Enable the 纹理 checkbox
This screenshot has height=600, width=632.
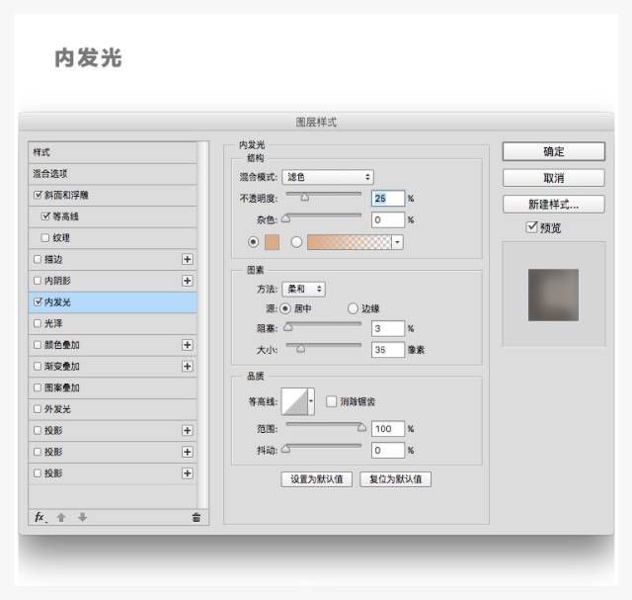pos(45,237)
